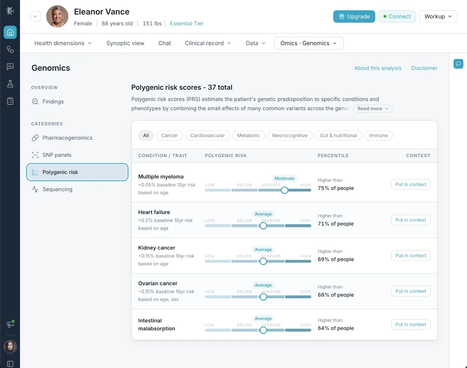Open the announcements megaphone icon
The image size is (467, 368).
pos(10,324)
